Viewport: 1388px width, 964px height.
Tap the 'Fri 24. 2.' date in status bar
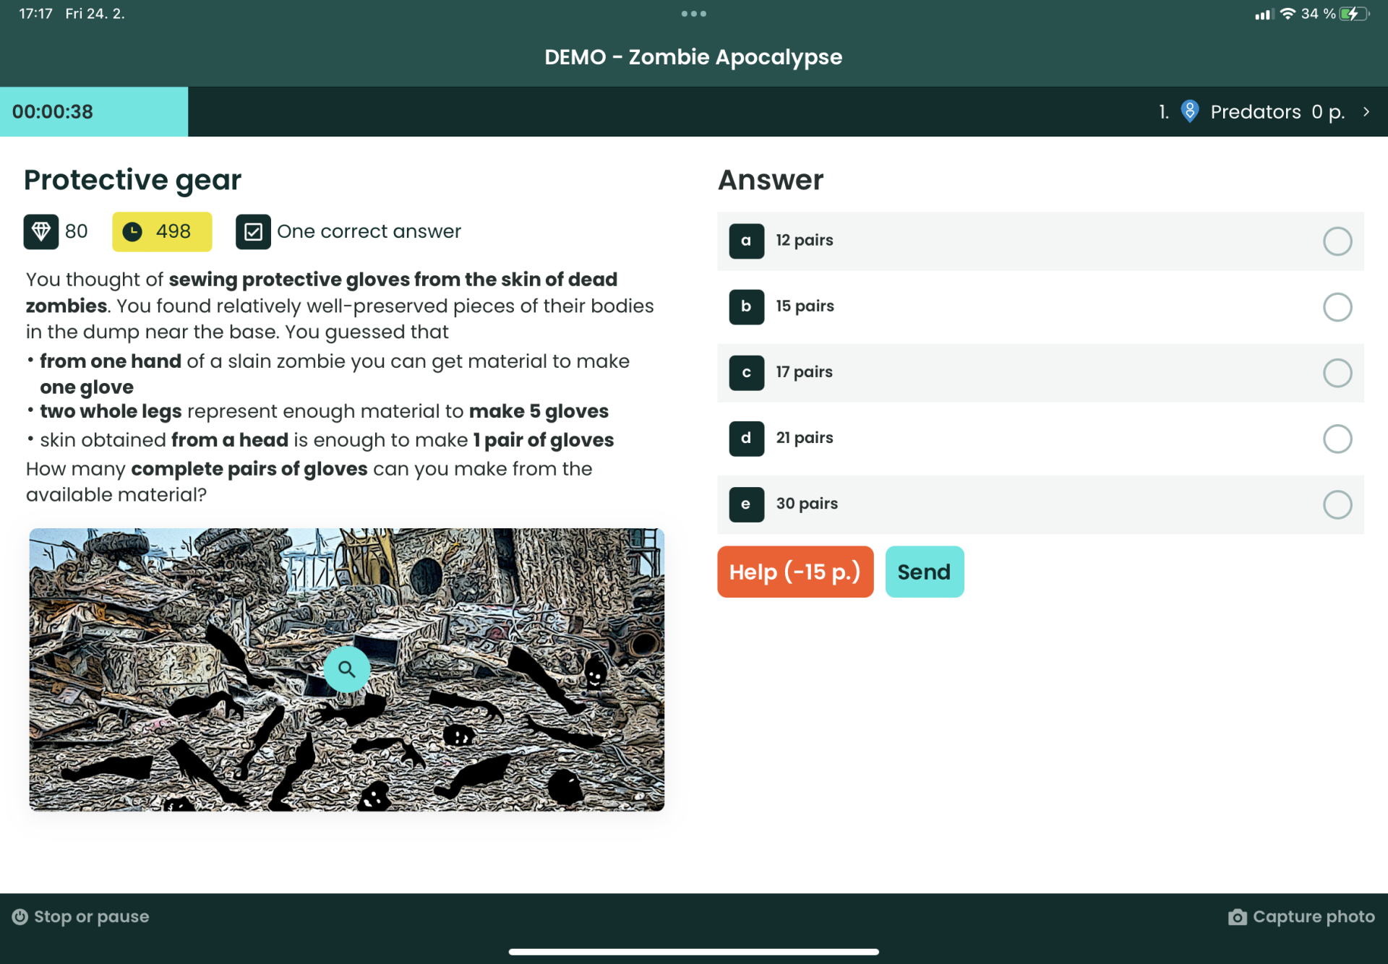[x=95, y=14]
